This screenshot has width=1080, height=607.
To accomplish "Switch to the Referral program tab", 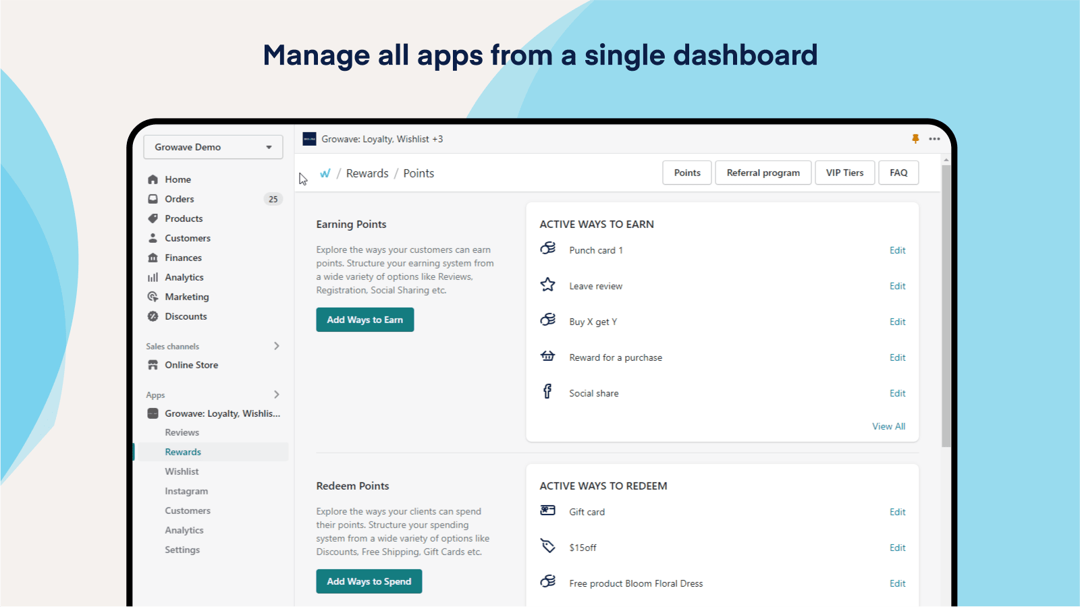I will [x=763, y=173].
